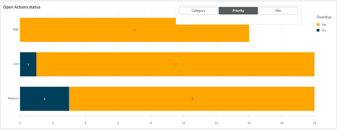This screenshot has width=337, height=130.
Task: Click the 8 tick on the x-axis
Action: (151, 123)
